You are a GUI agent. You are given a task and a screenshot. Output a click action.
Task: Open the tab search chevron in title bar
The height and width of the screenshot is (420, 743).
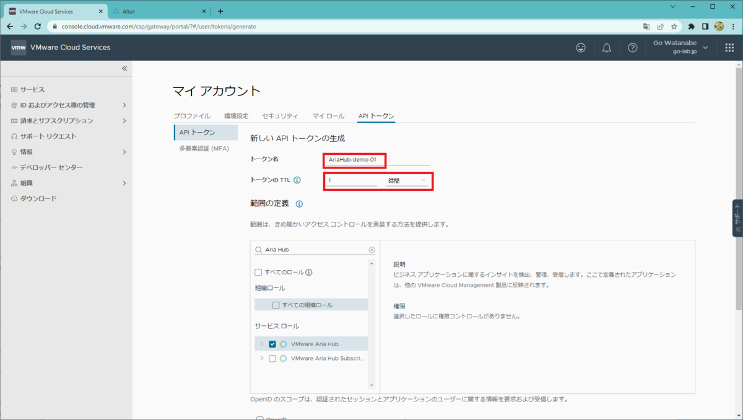(x=674, y=6)
